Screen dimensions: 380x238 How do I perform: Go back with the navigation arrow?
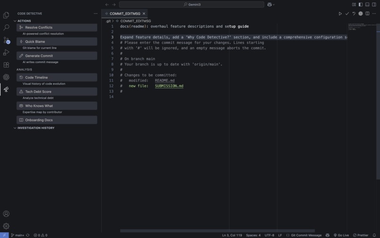pyautogui.click(x=107, y=4)
